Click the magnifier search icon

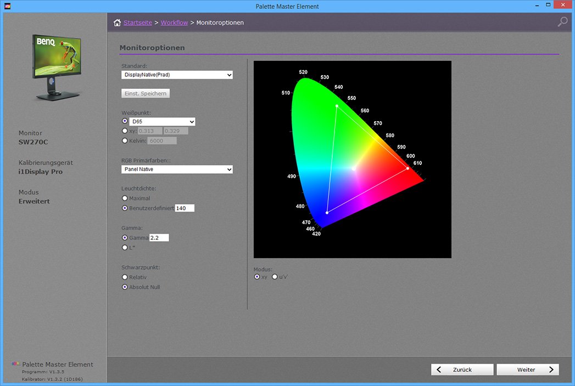(562, 21)
